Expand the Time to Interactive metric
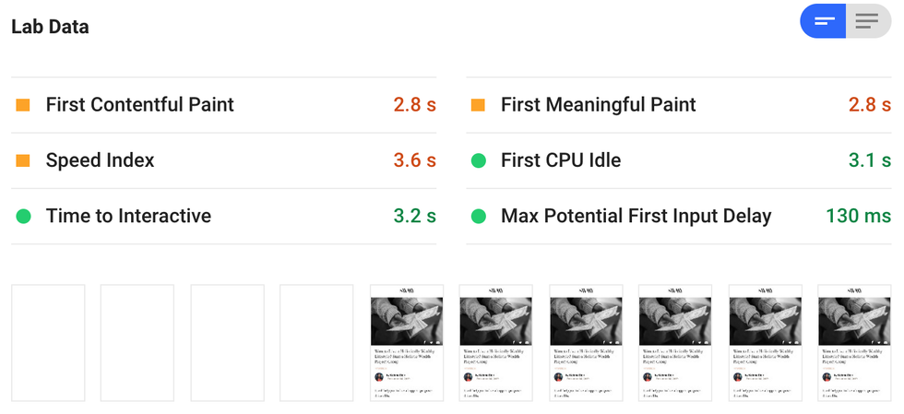The height and width of the screenshot is (414, 904). pos(128,217)
